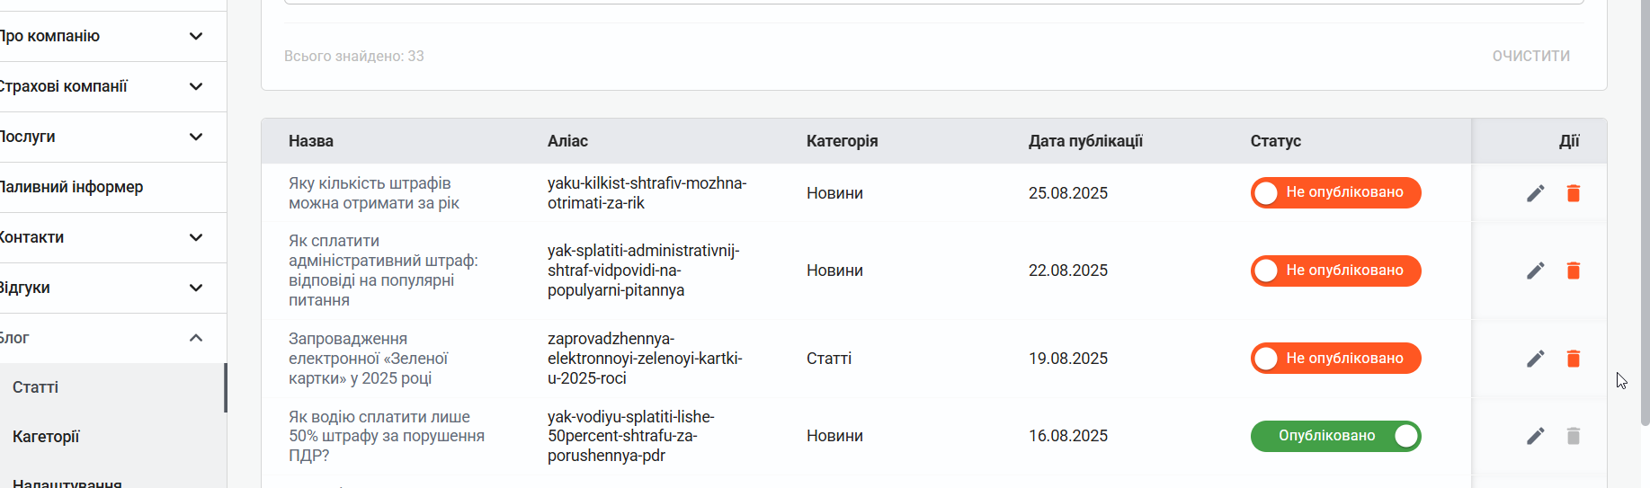The width and height of the screenshot is (1650, 488).
Task: Click the trash icon for the 22.08.2025 article
Action: [x=1573, y=271]
